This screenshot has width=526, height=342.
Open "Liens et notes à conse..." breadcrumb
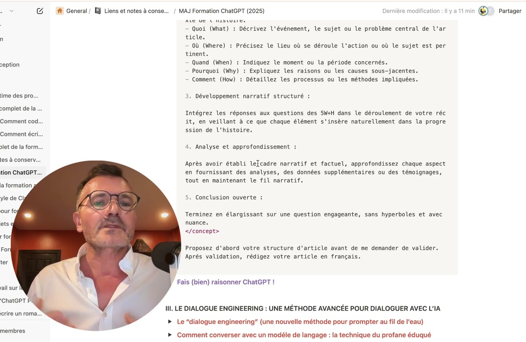[136, 11]
